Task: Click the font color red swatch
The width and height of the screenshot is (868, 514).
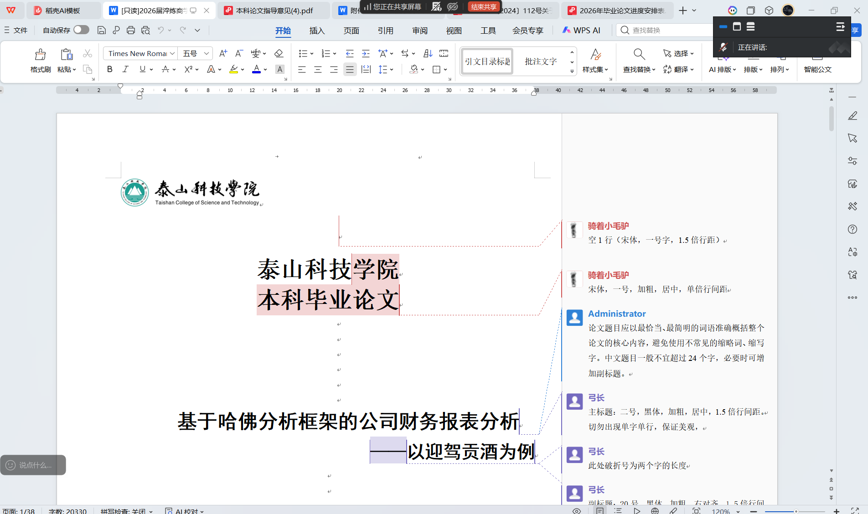Action: pyautogui.click(x=256, y=69)
